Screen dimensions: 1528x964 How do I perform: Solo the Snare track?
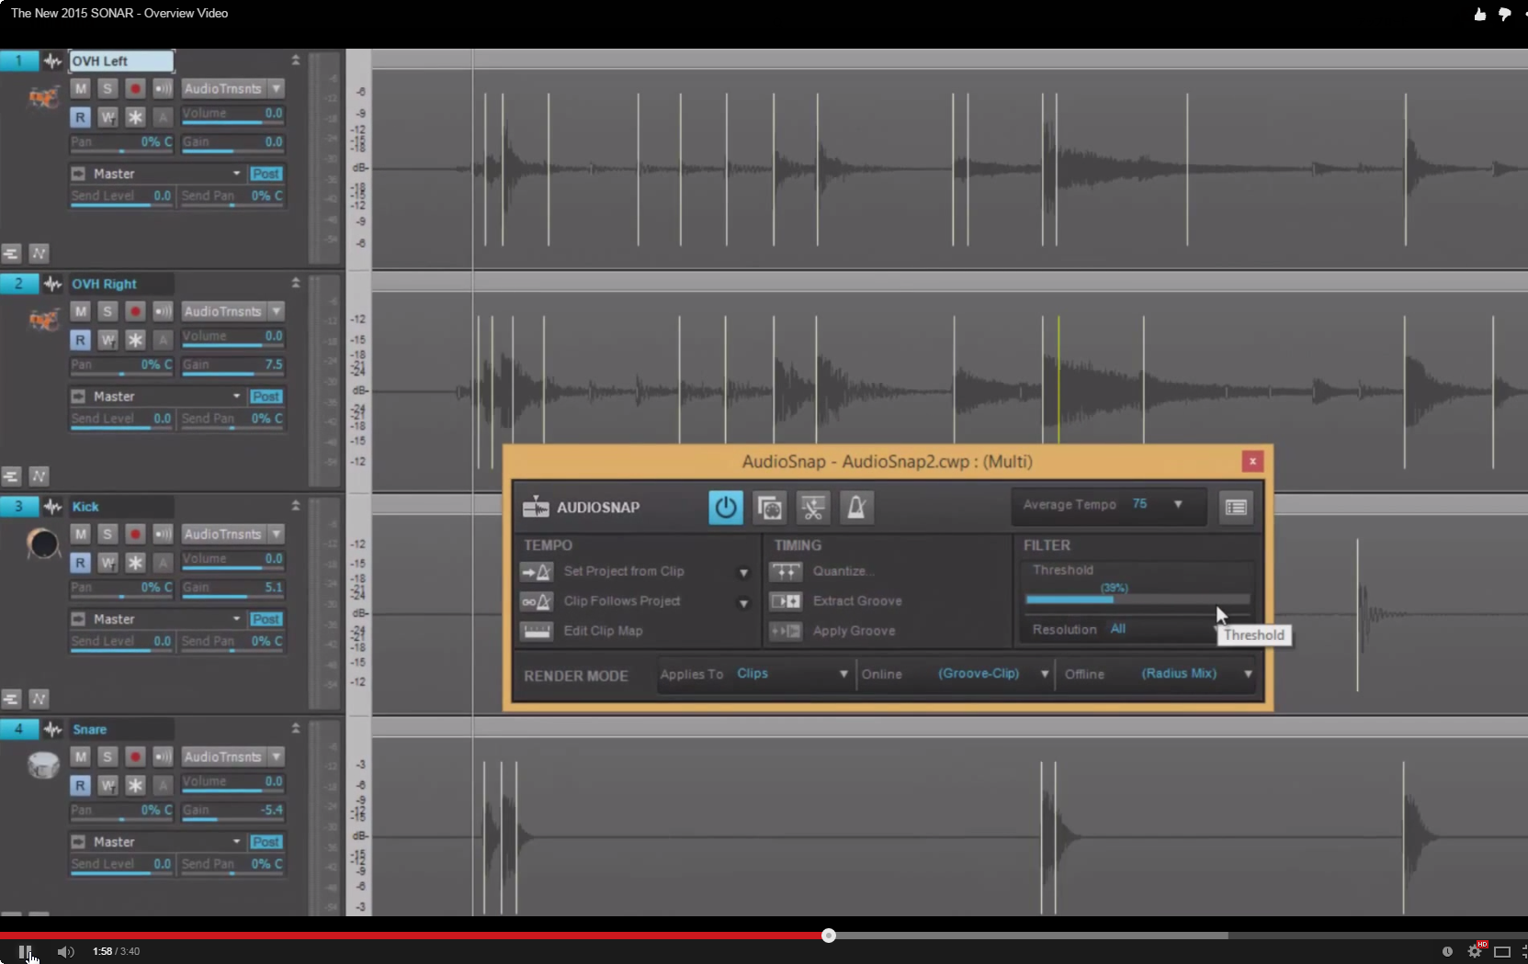(x=108, y=757)
